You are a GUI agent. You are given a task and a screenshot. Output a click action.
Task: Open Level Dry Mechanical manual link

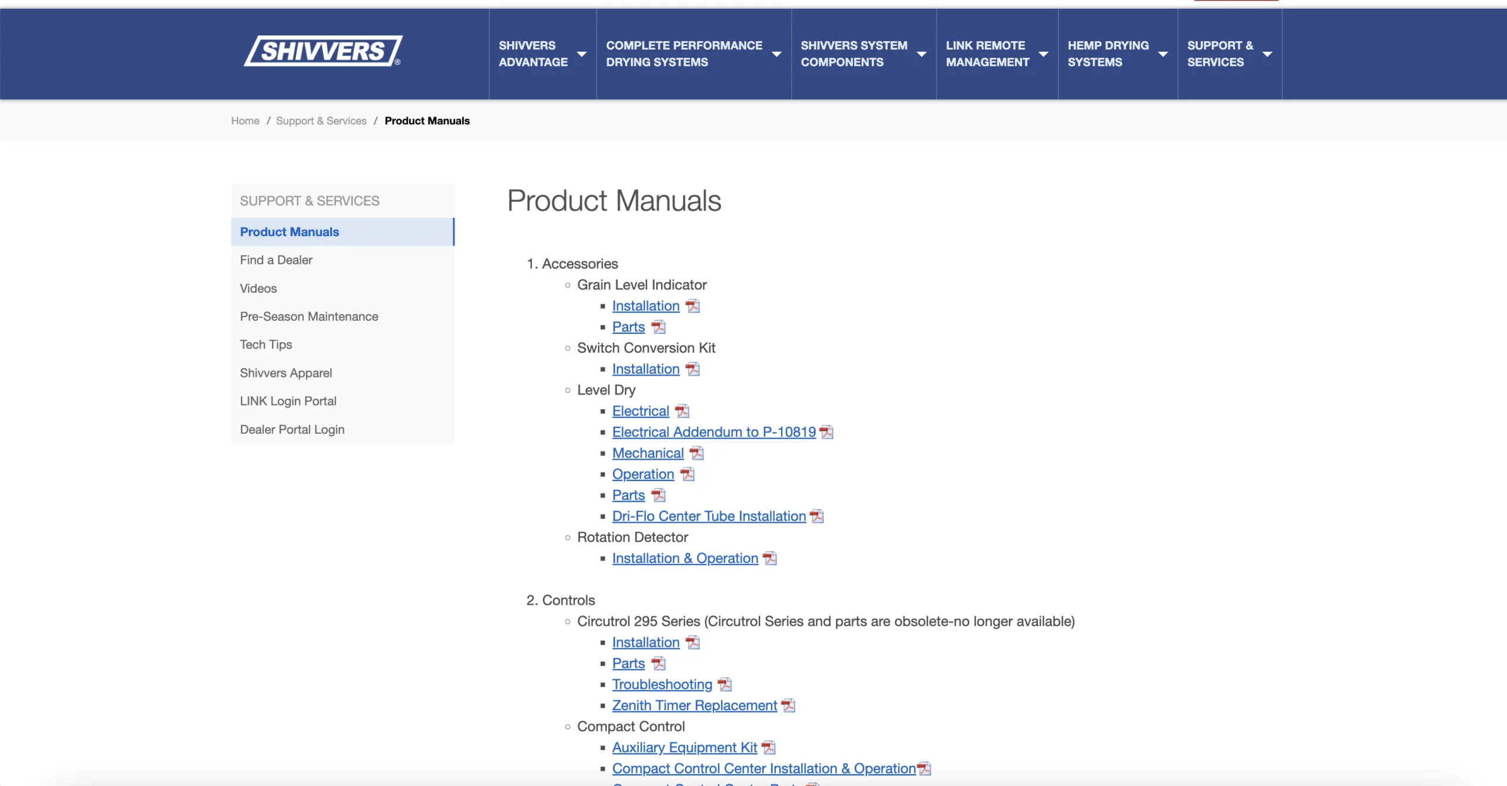(x=648, y=453)
